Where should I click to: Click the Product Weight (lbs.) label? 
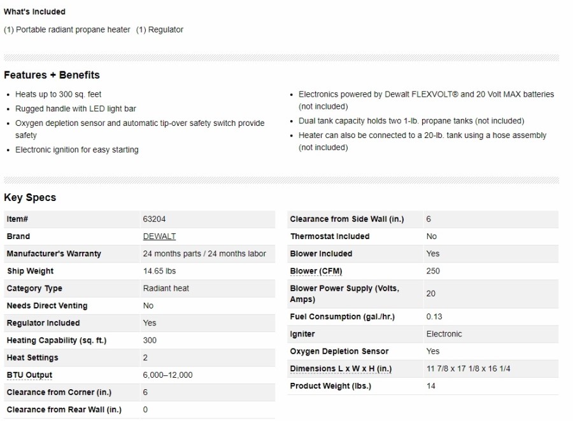[330, 386]
